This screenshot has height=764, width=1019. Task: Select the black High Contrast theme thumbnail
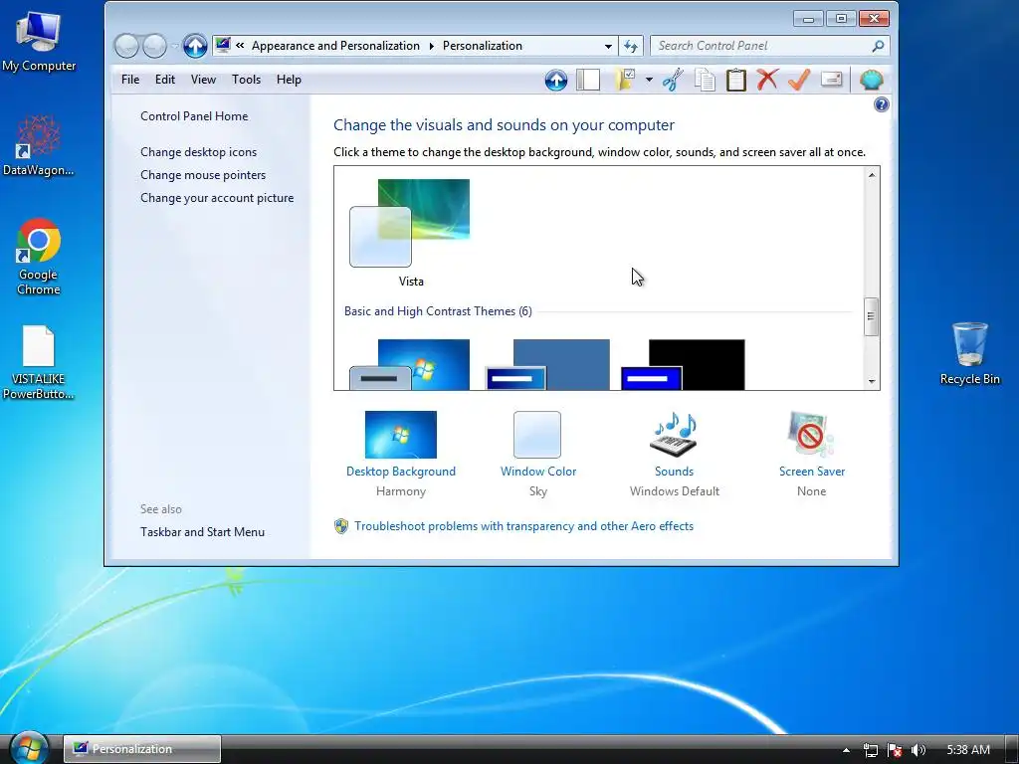pyautogui.click(x=683, y=365)
